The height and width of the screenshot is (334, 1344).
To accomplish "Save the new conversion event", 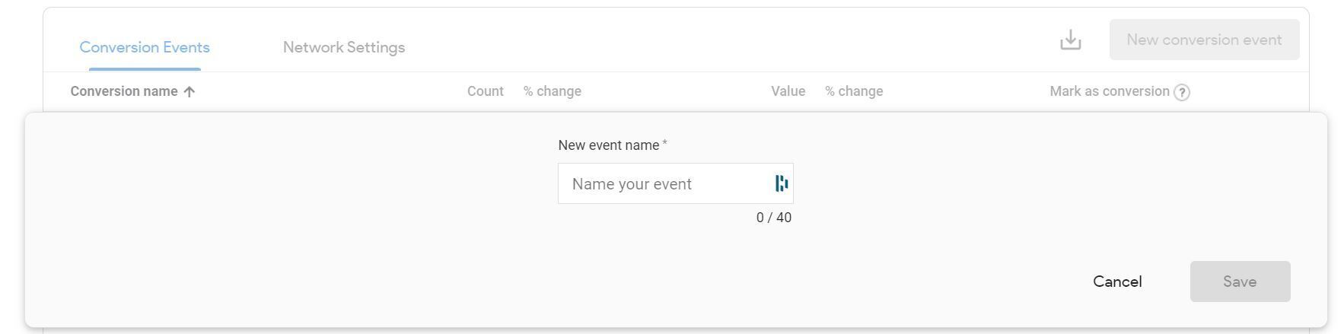I will (1240, 282).
